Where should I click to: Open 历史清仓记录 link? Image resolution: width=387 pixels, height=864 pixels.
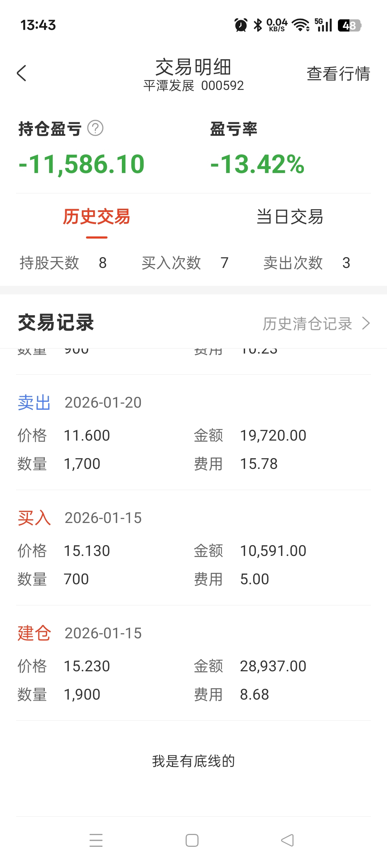point(307,323)
